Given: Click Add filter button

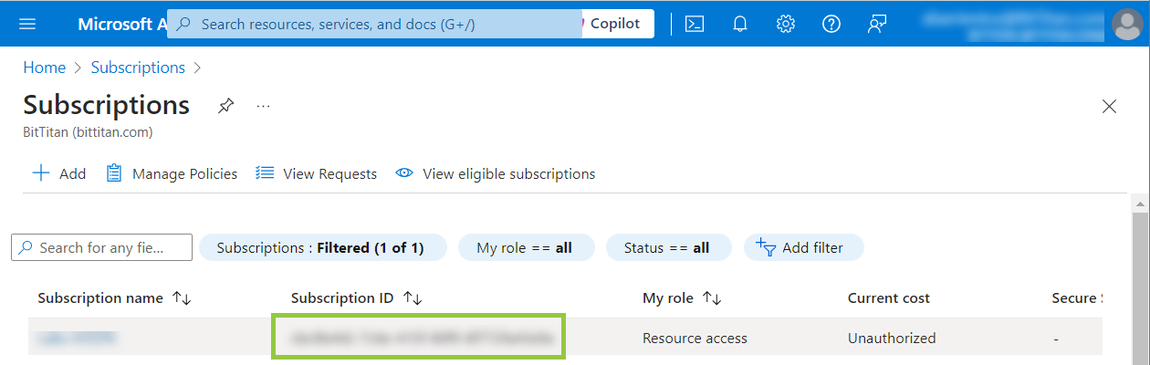Looking at the screenshot, I should tap(803, 247).
